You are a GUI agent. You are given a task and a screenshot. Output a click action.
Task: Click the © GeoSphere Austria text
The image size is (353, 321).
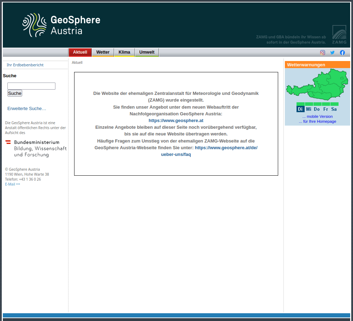[x=23, y=169]
